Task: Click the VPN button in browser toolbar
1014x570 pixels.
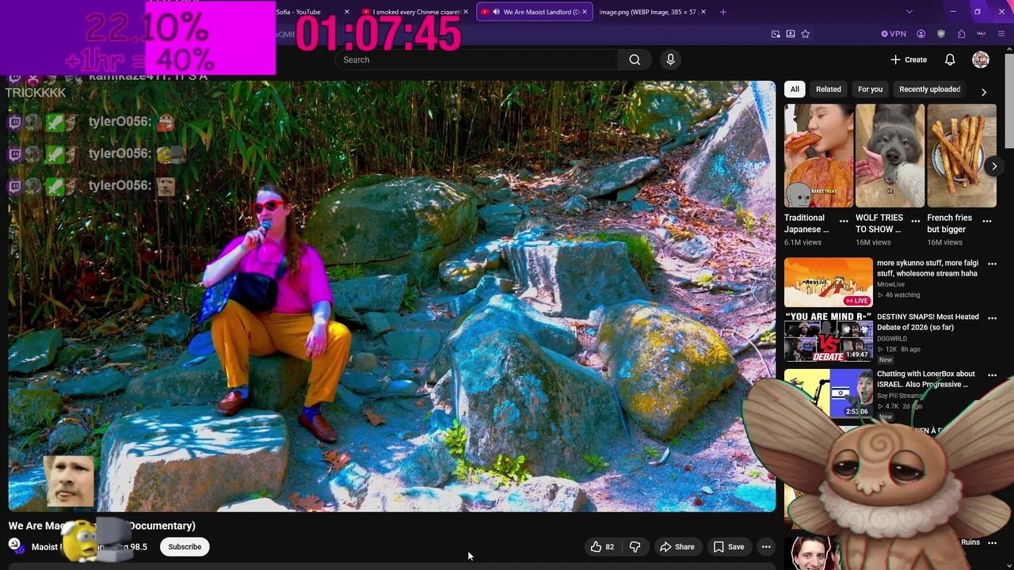Action: click(894, 34)
